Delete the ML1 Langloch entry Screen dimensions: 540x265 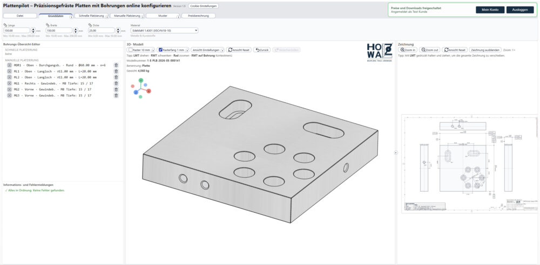[x=116, y=71]
